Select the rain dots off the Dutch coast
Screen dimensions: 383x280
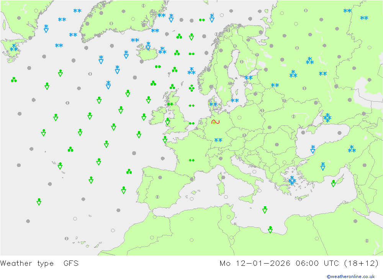[x=192, y=123]
